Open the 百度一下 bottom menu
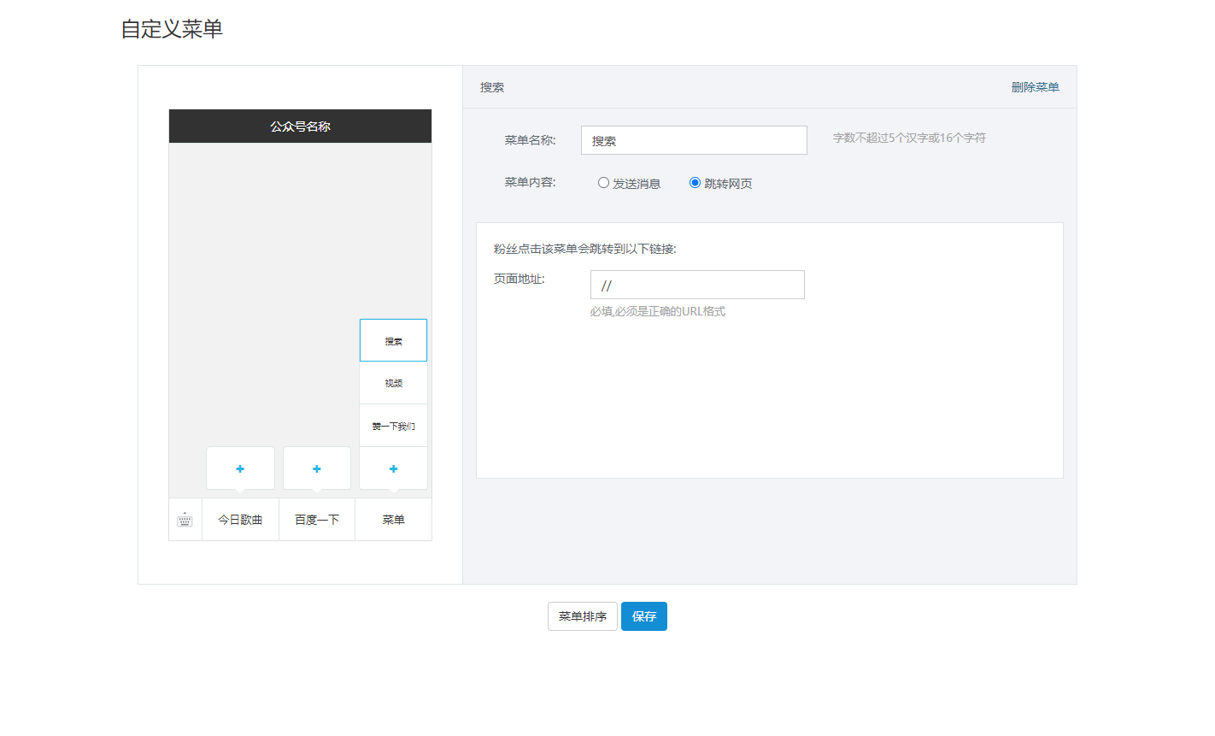The width and height of the screenshot is (1215, 736). pyautogui.click(x=317, y=520)
